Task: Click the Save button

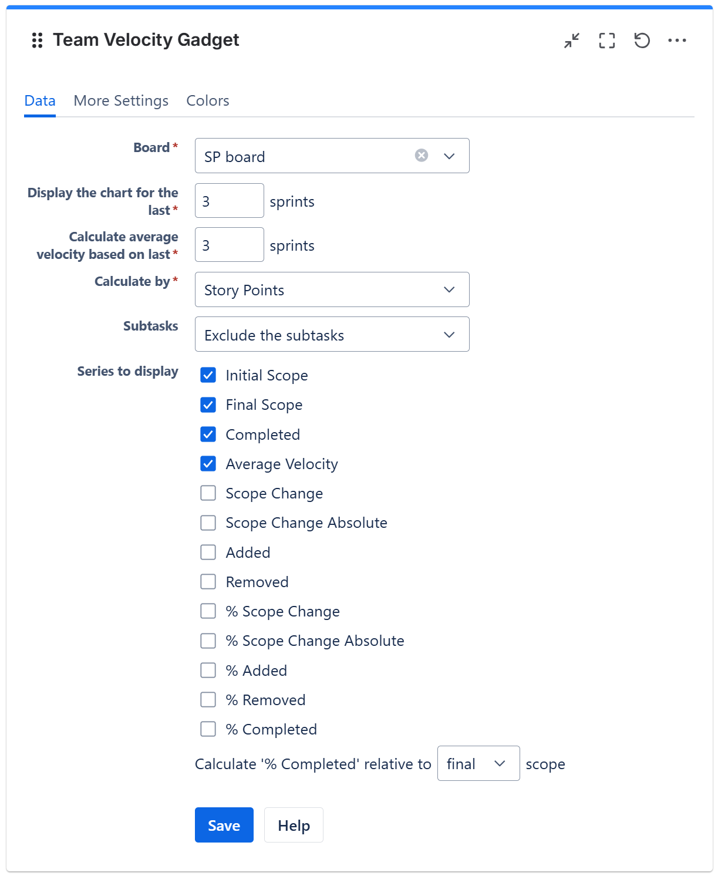Action: 224,825
